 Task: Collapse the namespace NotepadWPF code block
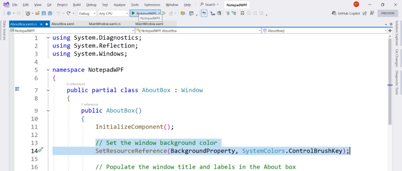point(48,70)
